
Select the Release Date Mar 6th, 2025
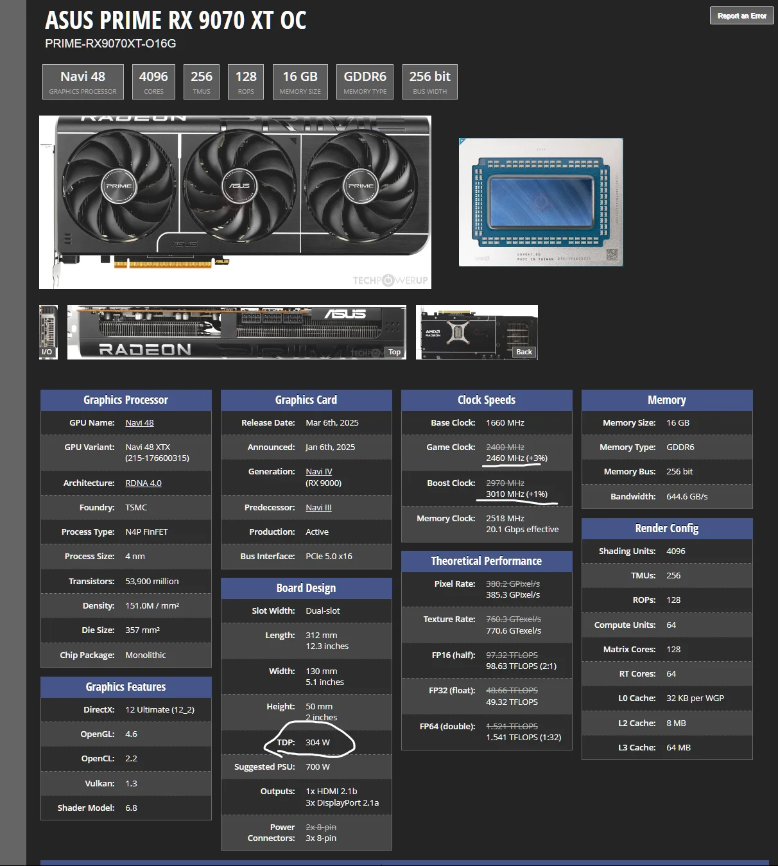(332, 422)
